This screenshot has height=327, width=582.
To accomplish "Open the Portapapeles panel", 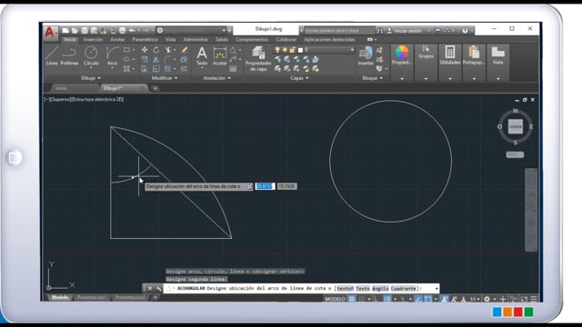I will (474, 62).
